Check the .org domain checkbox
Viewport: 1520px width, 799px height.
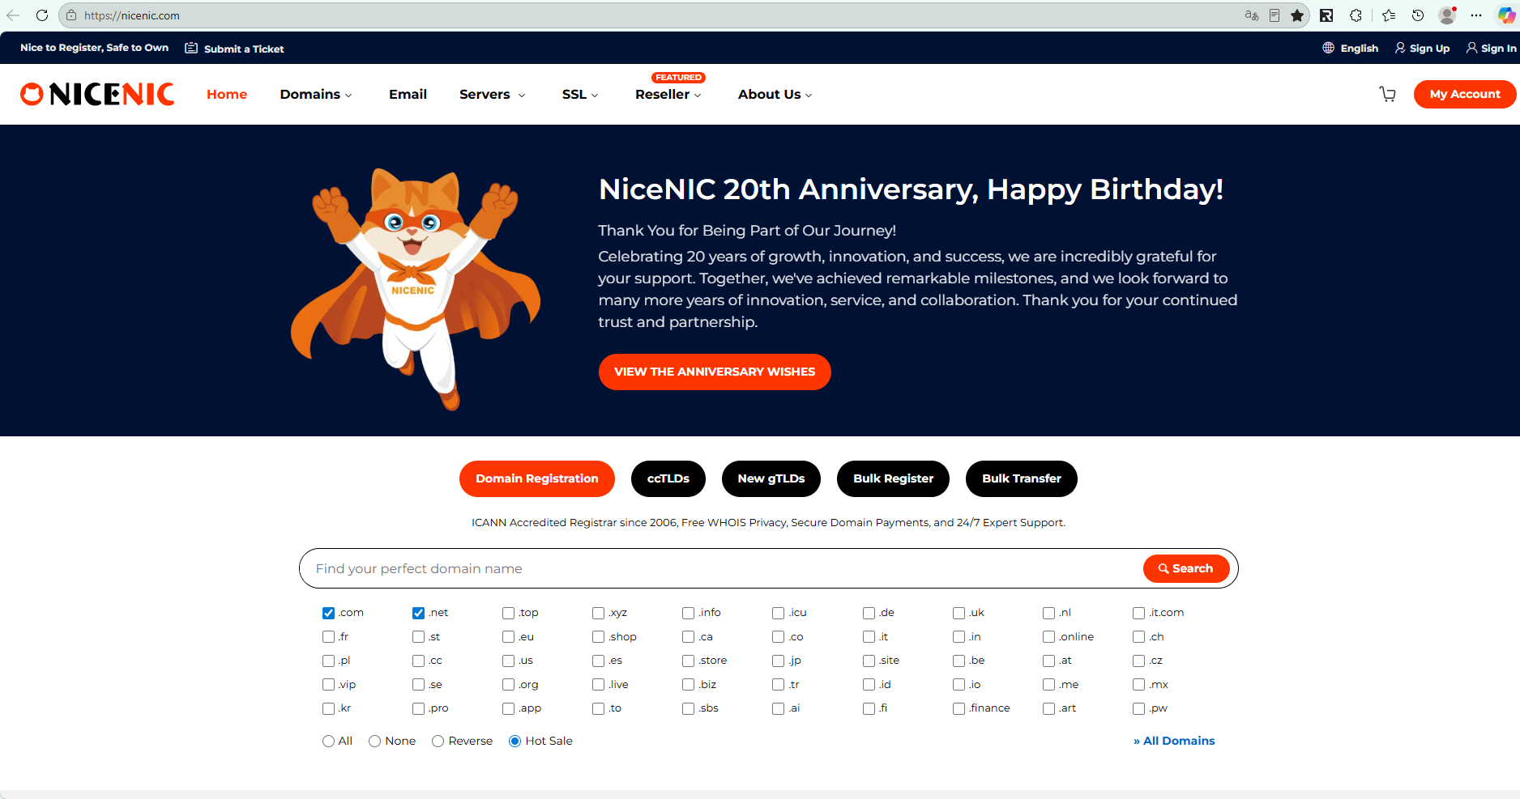[x=508, y=685]
